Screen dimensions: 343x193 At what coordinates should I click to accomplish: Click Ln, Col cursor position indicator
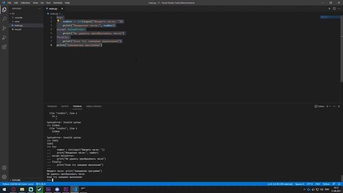(280, 184)
